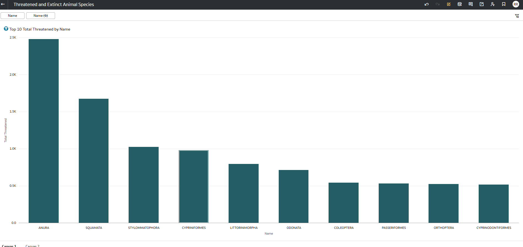Open edit mode with the pencil icon

click(449, 4)
